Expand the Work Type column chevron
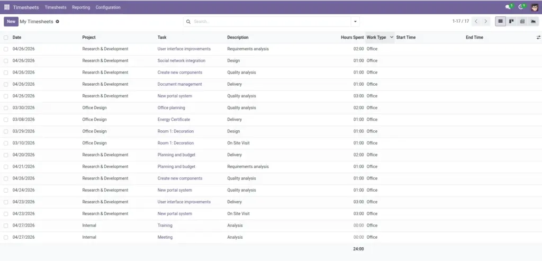542x261 pixels. tap(391, 38)
